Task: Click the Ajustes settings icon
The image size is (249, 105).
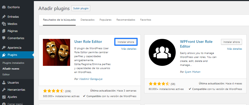Action: pos(4,97)
